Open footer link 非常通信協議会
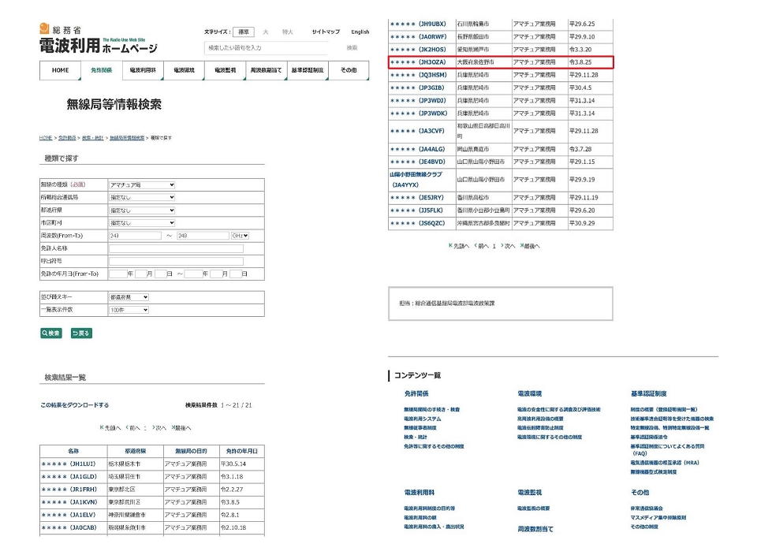Viewport: 757px width, 555px height. [647, 508]
